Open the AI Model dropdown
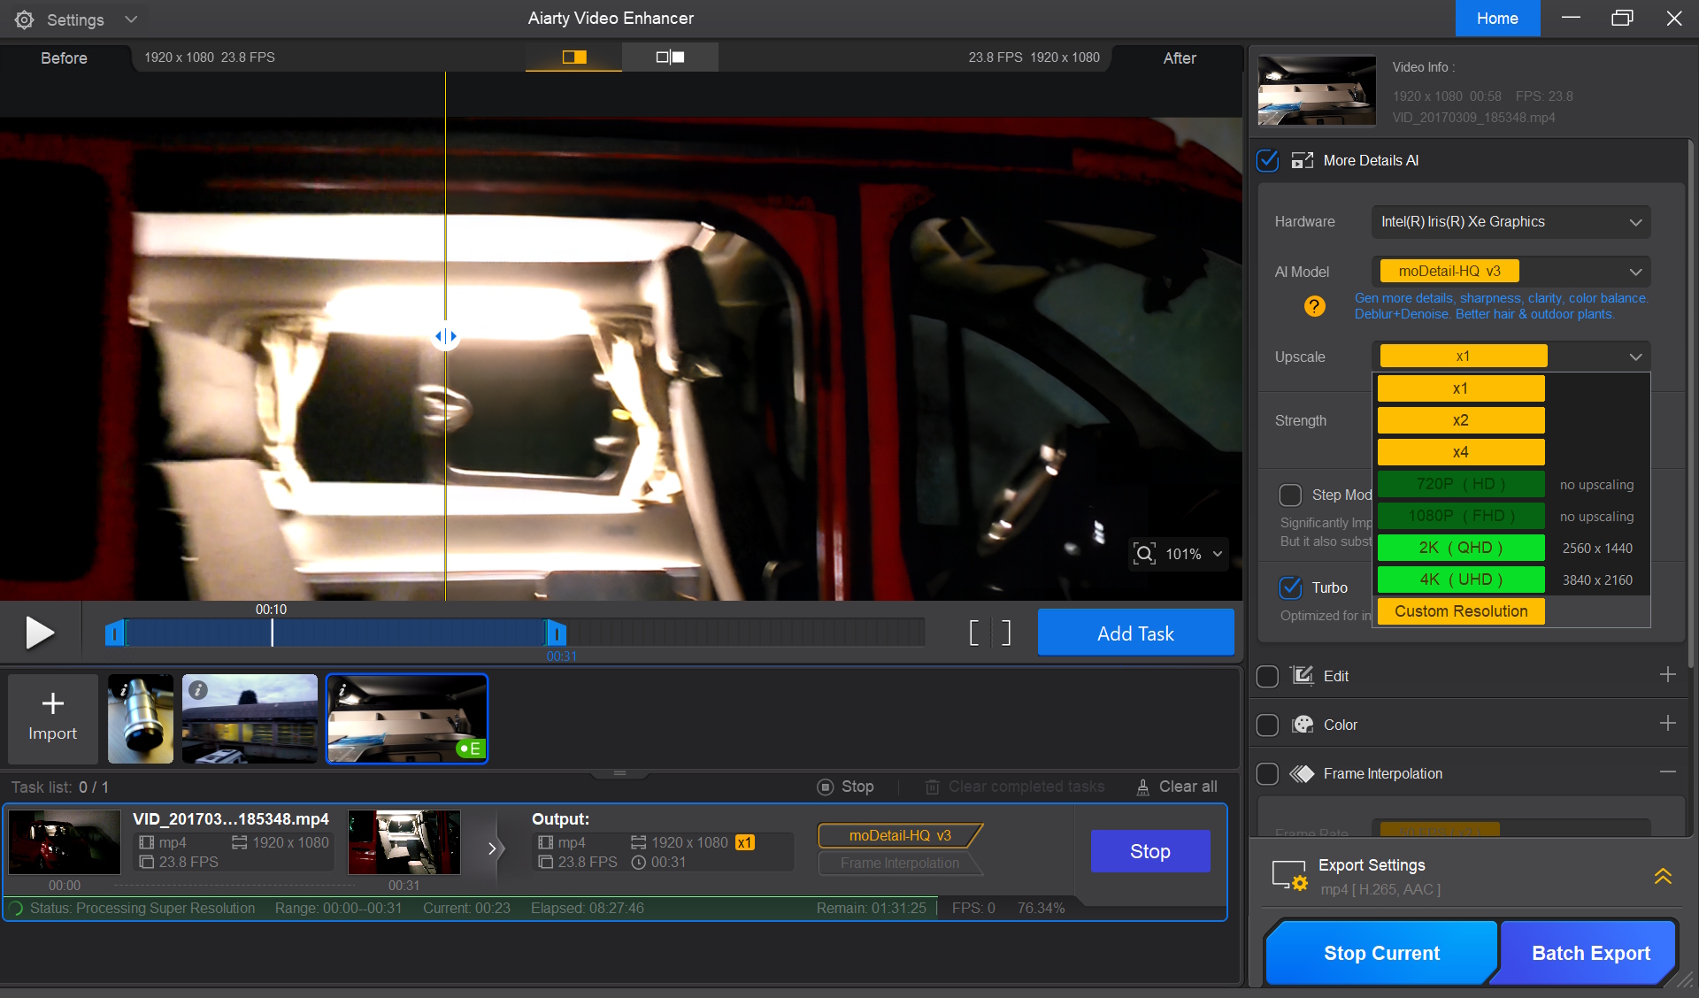Image resolution: width=1699 pixels, height=998 pixels. point(1511,272)
